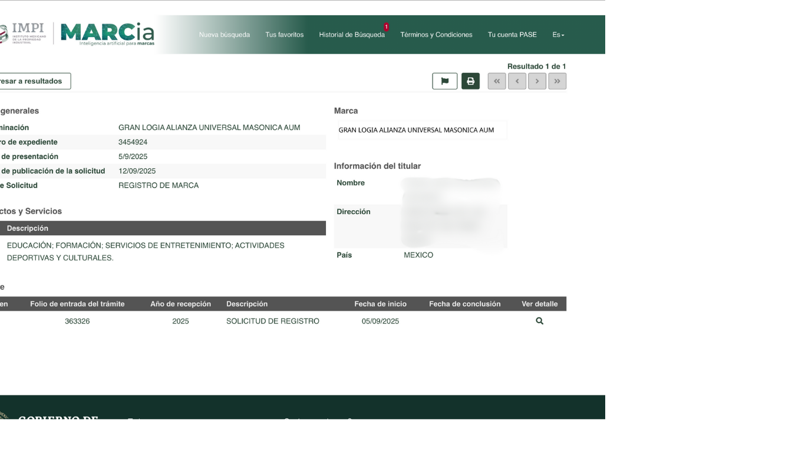Click the EDUCACIÓN; FORMACIÓN description text

coord(146,251)
